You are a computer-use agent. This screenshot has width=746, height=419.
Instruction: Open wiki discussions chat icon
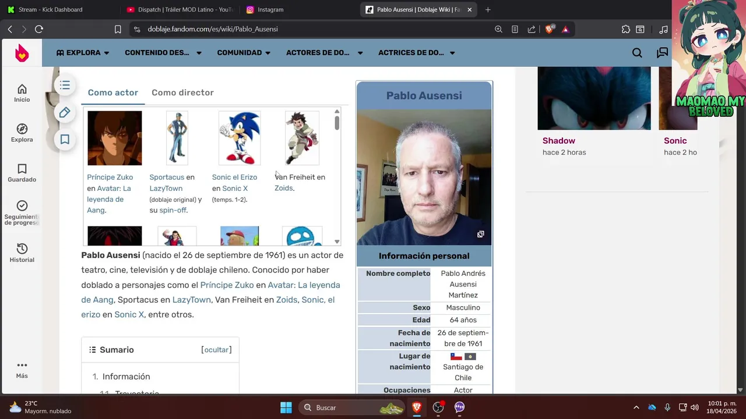pos(662,53)
